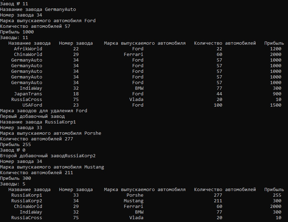Click the "JapanTrans" factory name cell
Image resolution: width=288 pixels, height=222 pixels.
28,94
